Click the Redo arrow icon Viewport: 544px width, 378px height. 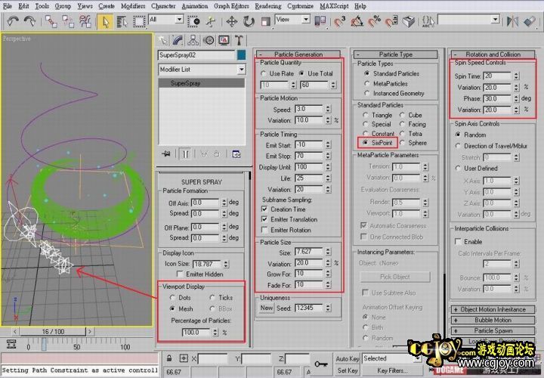coord(29,21)
